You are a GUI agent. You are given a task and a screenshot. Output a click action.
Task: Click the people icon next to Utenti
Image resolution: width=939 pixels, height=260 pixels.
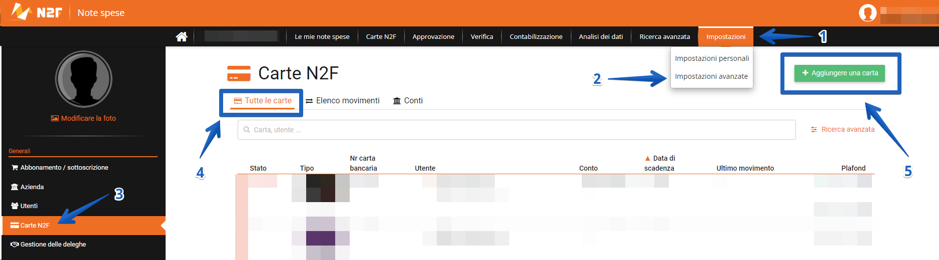point(15,206)
